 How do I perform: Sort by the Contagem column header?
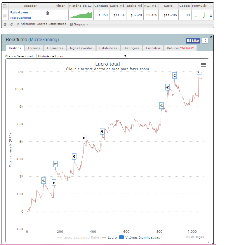point(101,6)
